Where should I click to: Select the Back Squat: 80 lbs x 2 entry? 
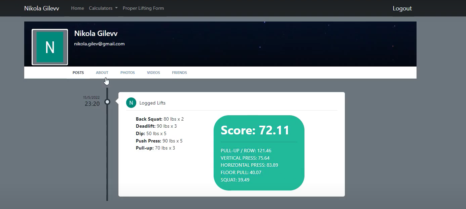click(x=160, y=119)
